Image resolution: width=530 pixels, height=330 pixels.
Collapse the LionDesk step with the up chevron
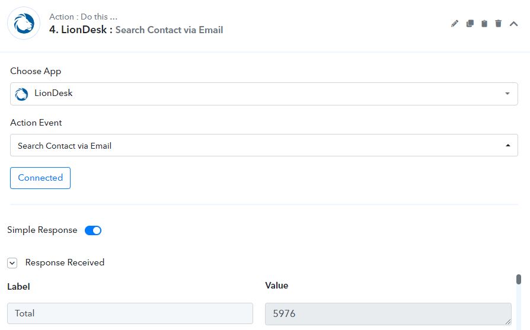pyautogui.click(x=514, y=24)
